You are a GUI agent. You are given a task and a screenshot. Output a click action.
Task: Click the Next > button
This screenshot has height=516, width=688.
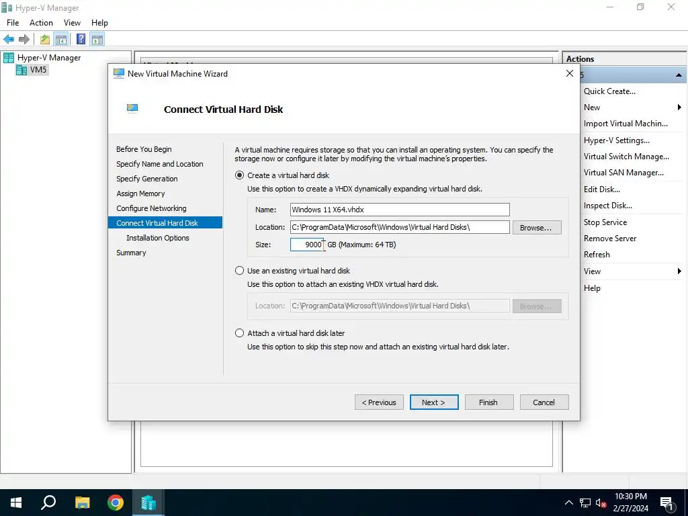coord(434,402)
